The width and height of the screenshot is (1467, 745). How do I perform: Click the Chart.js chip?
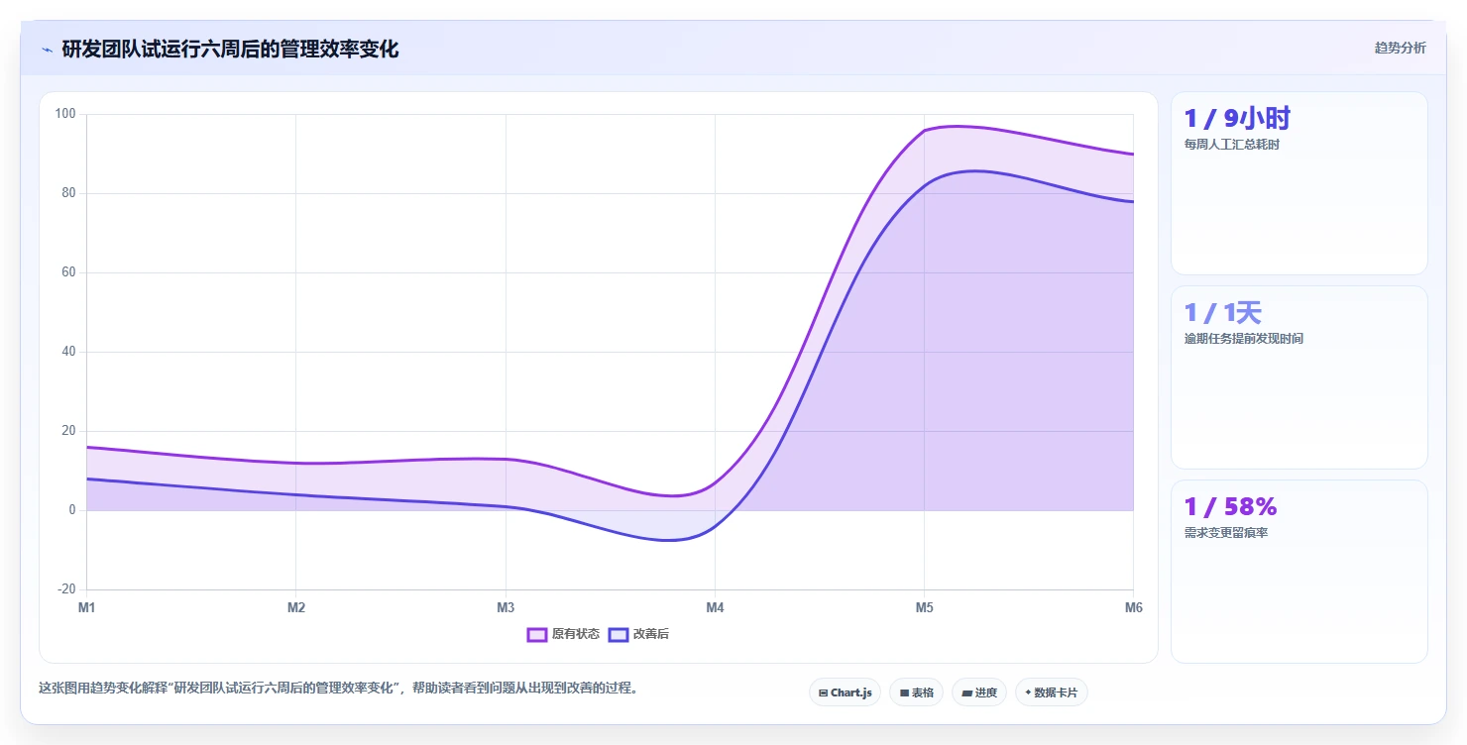[845, 692]
